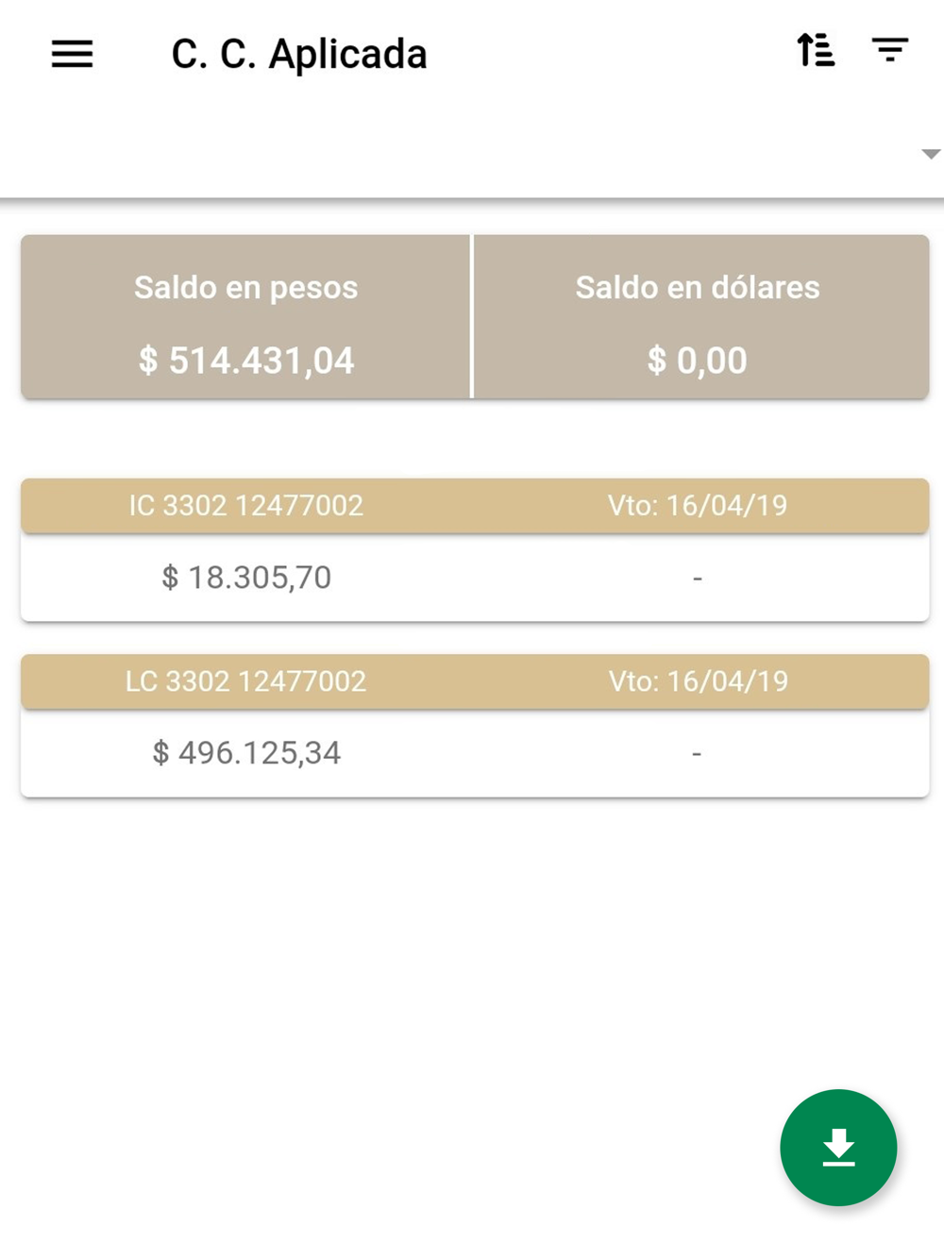Tap the dash in the IC entry dollar column

click(698, 578)
